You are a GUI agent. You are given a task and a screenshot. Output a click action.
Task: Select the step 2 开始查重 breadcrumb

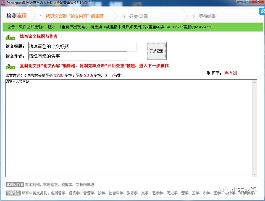(x=139, y=16)
